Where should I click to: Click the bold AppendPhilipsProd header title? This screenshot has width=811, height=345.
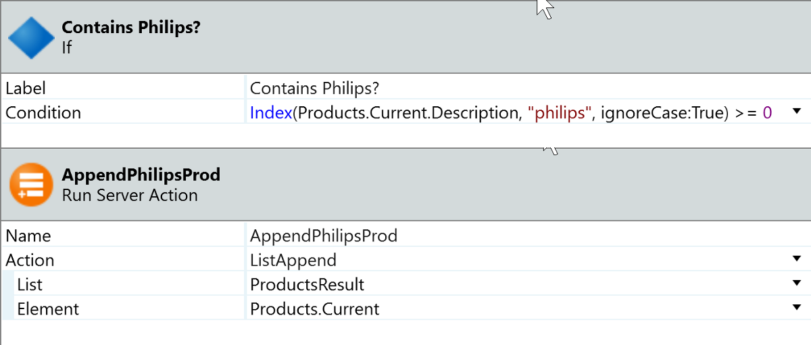141,175
